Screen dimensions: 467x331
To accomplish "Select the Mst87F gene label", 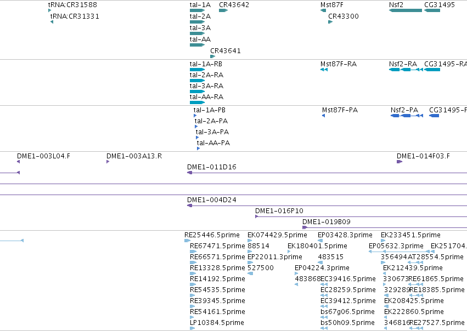I will [332, 5].
